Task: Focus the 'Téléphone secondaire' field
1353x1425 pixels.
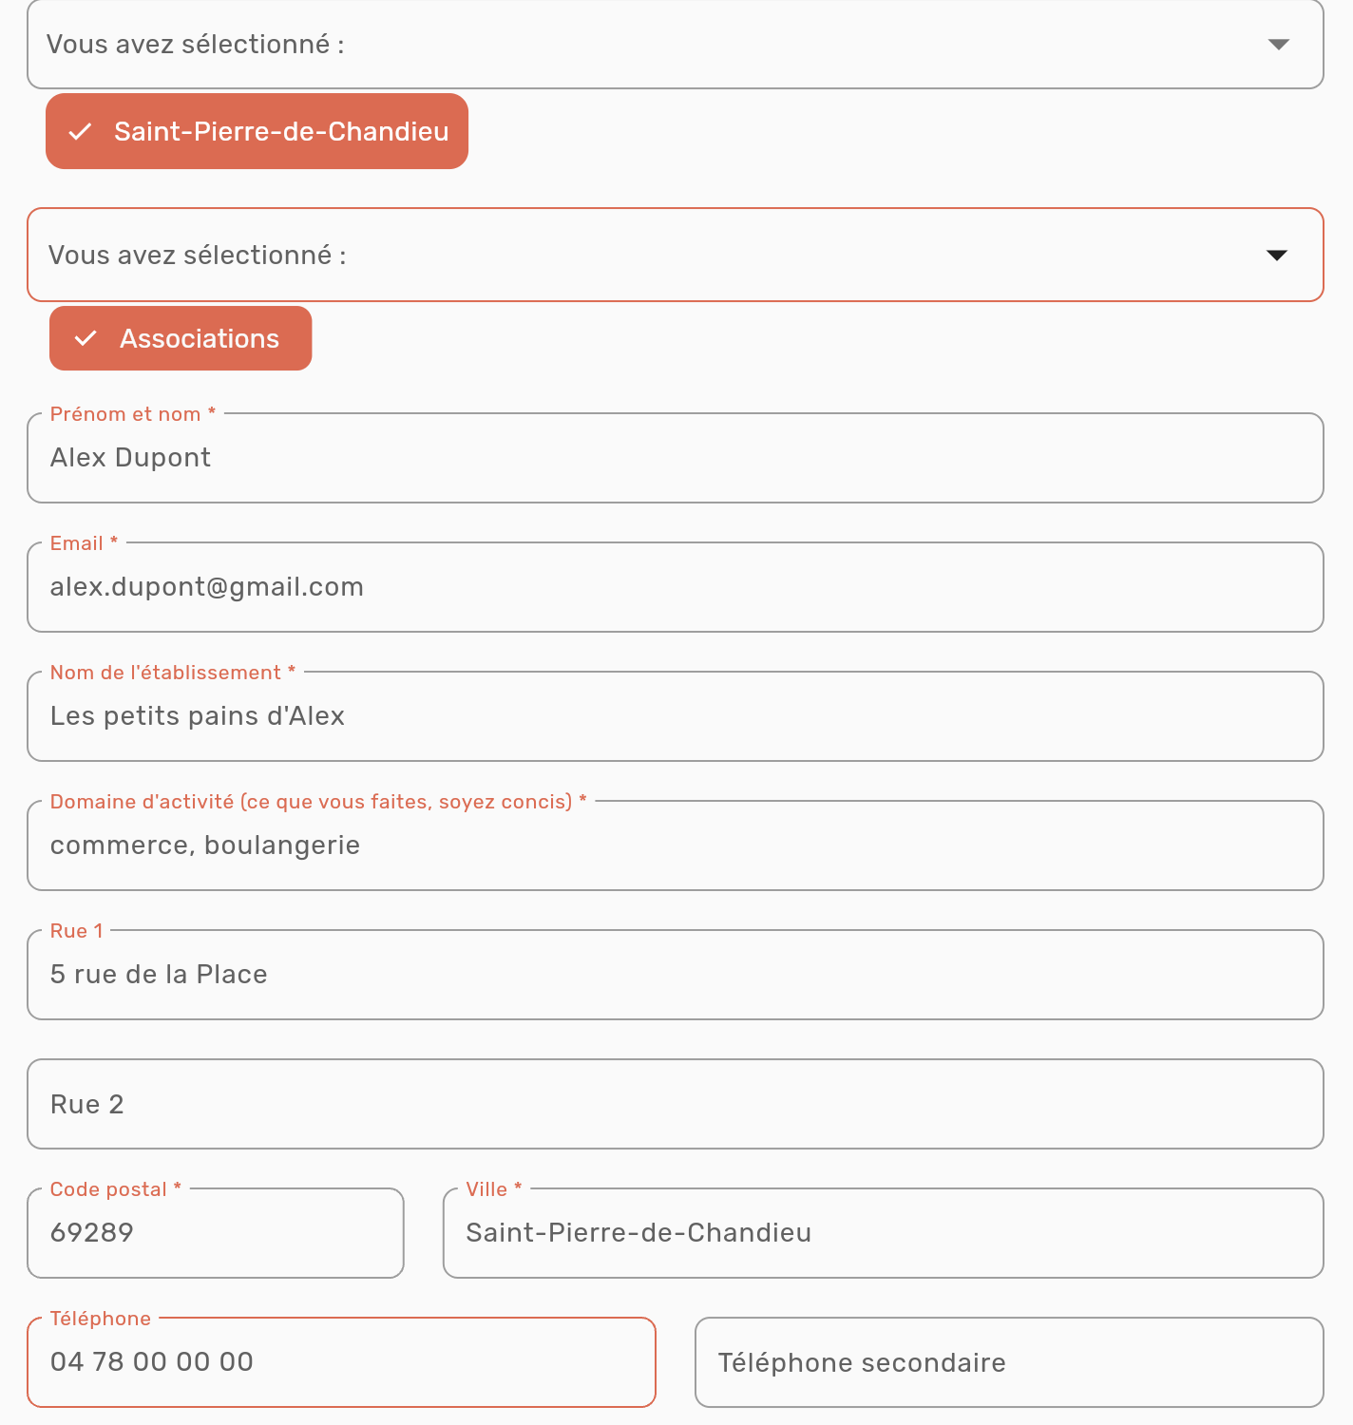Action: tap(1009, 1362)
